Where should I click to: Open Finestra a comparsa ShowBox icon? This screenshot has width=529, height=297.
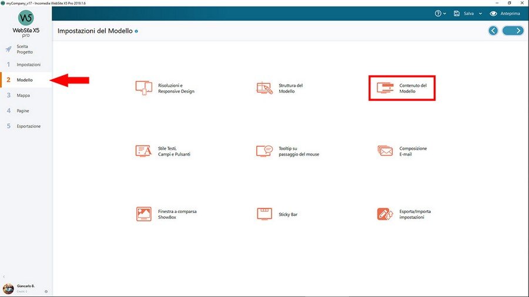(x=144, y=214)
